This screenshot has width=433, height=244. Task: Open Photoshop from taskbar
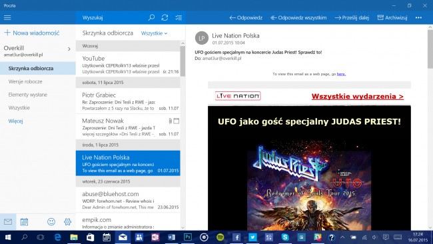click(188, 237)
